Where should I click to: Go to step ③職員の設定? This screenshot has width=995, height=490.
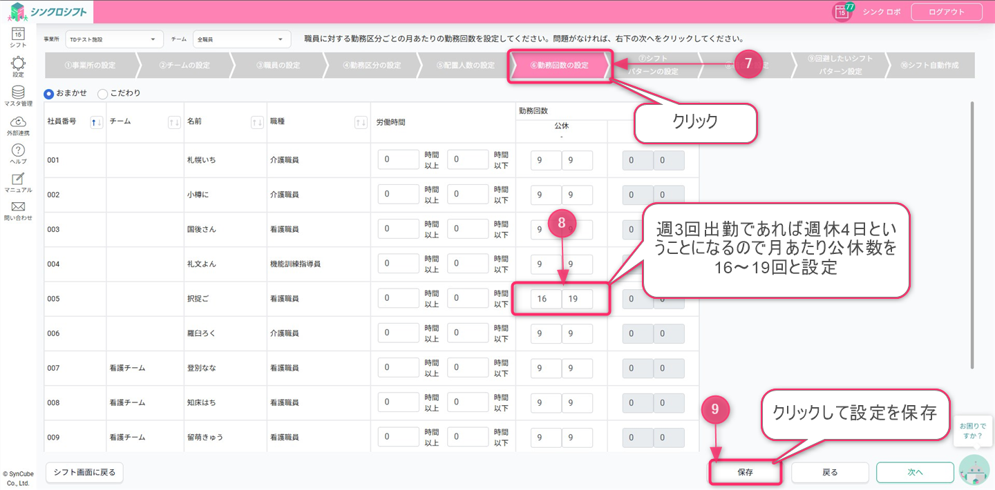pyautogui.click(x=278, y=66)
